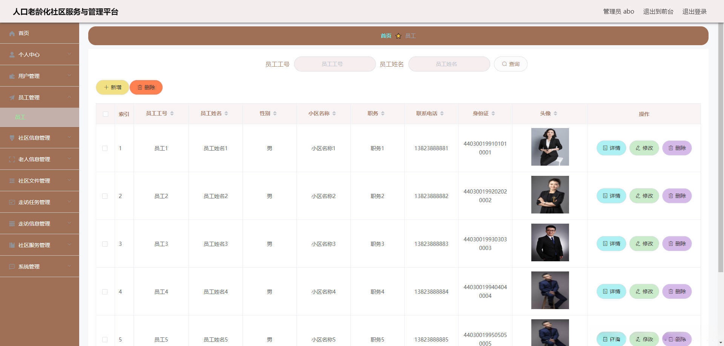
Task: Expand the 个人中心 menu chevron
Action: pos(69,54)
